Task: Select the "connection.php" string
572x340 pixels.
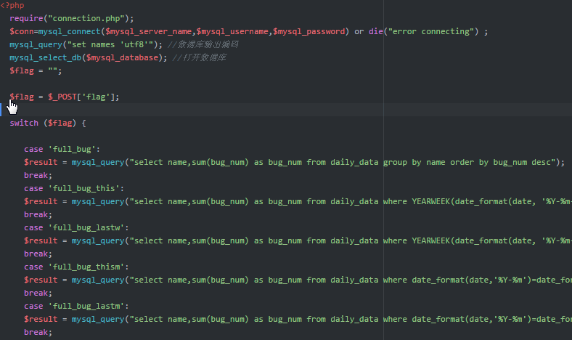Action: pos(86,18)
